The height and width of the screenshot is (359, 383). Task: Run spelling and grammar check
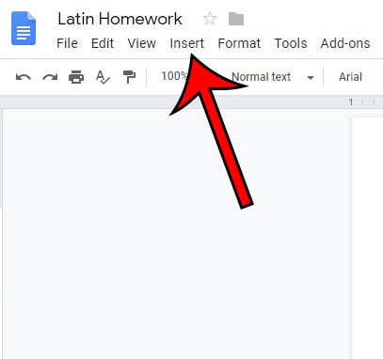tap(103, 77)
